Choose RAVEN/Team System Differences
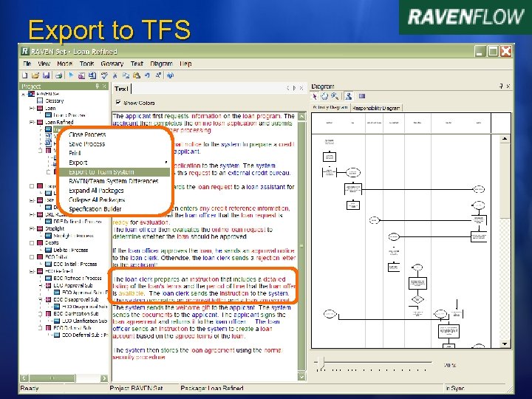This screenshot has width=532, height=399. [115, 181]
